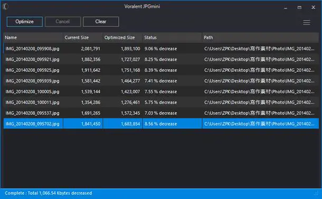Select row IMG_20140208_095921.jpg
322x199 pixels.
pyautogui.click(x=161, y=59)
